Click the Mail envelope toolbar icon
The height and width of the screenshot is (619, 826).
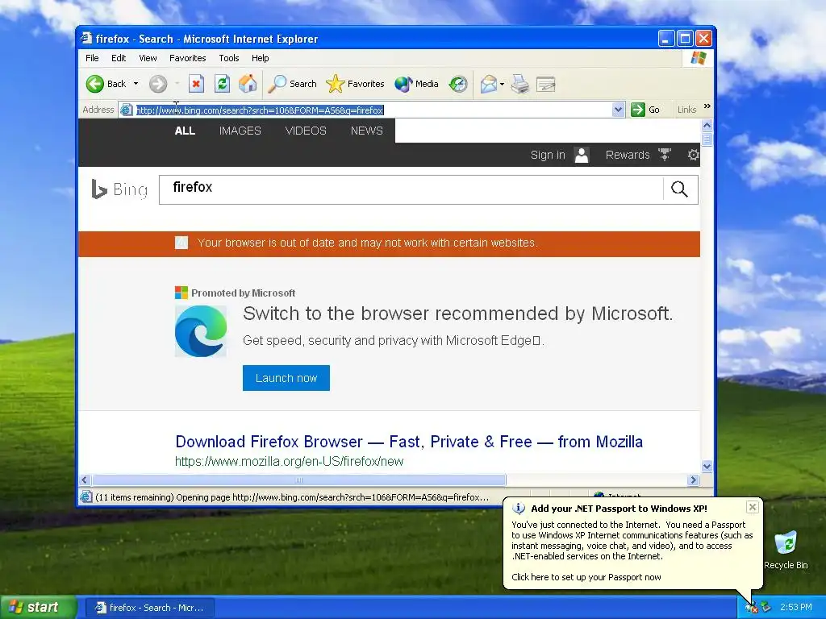(488, 84)
